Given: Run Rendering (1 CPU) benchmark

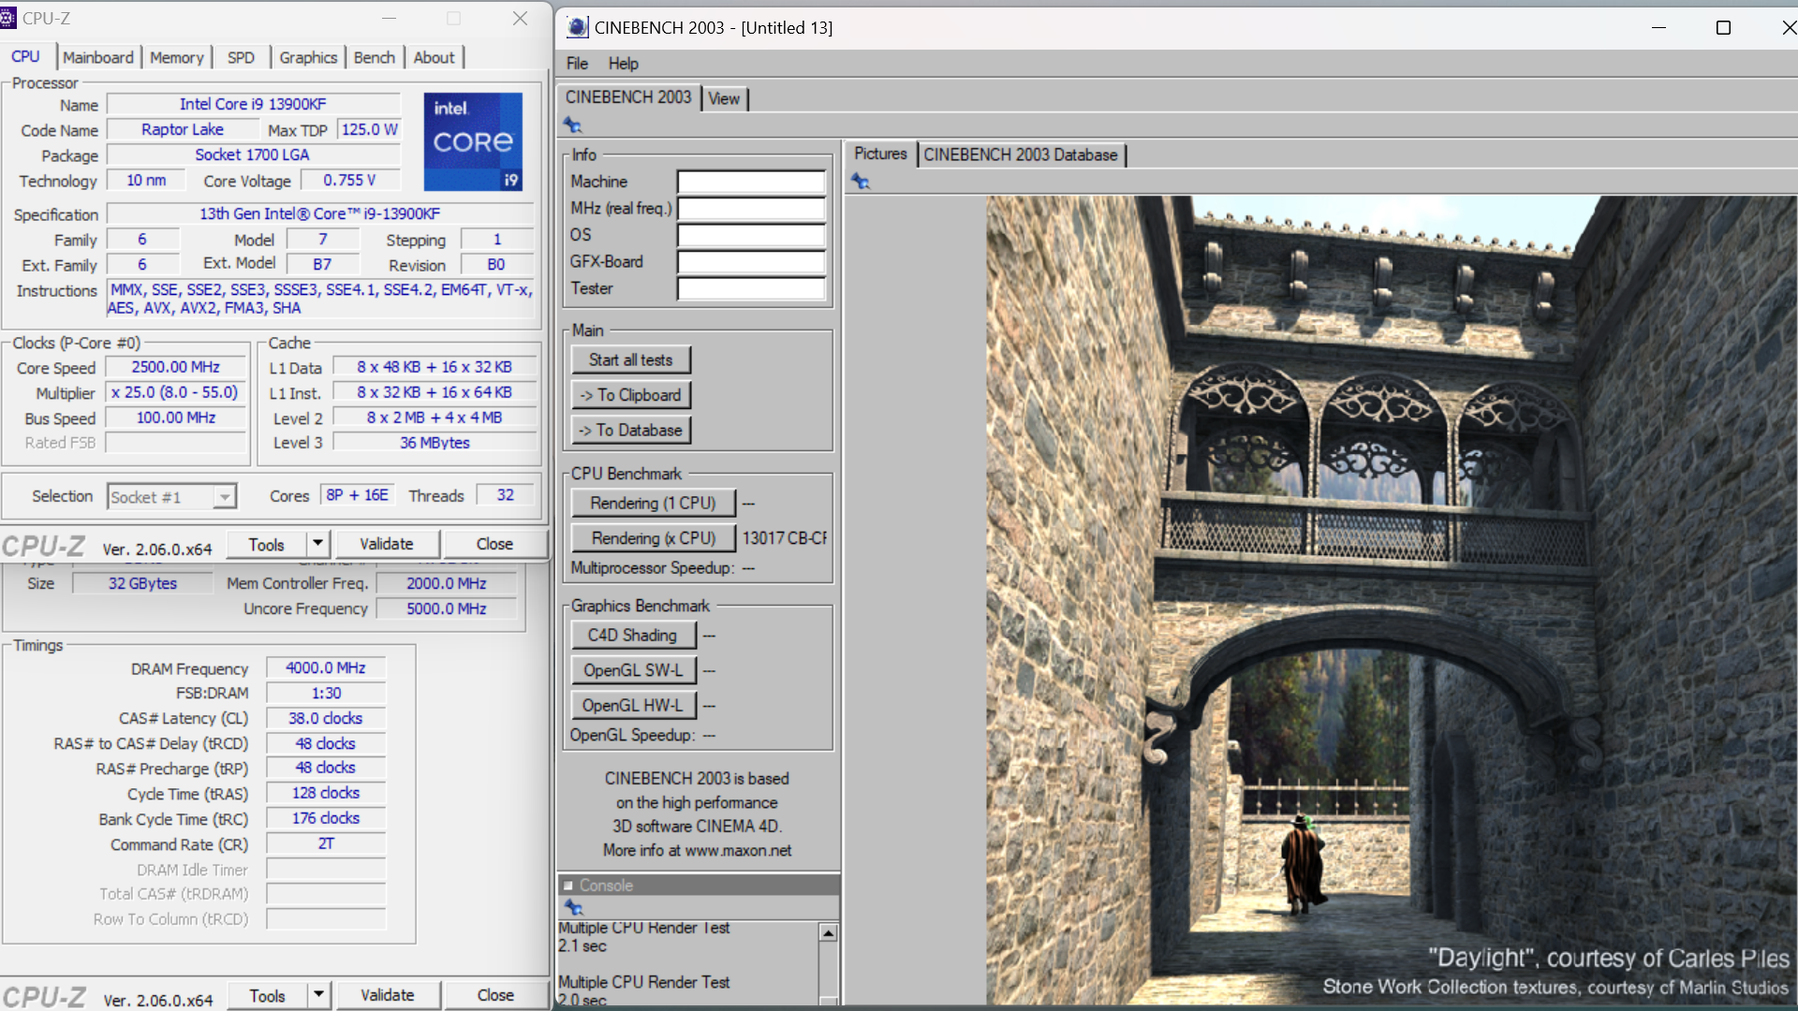Looking at the screenshot, I should pos(654,504).
